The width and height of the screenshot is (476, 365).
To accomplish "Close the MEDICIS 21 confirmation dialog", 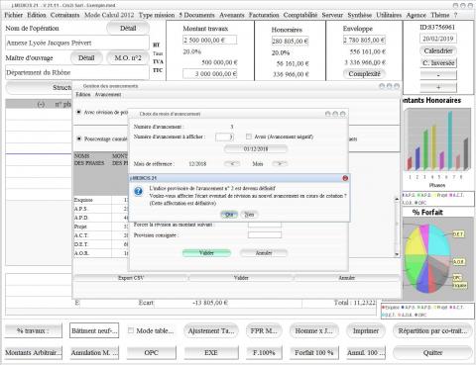I will click(x=345, y=178).
